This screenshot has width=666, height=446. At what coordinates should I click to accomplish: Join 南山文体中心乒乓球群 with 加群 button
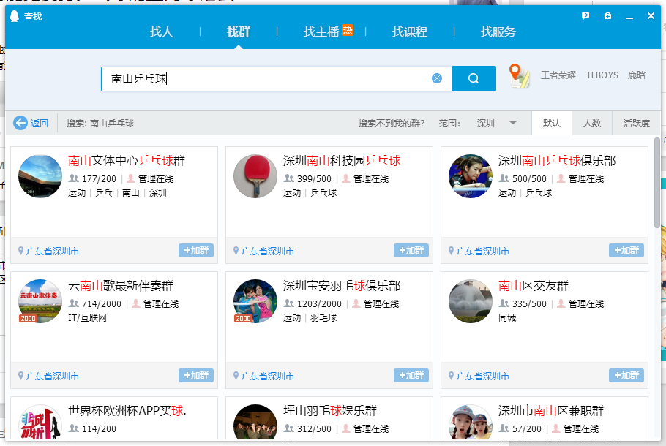(196, 251)
